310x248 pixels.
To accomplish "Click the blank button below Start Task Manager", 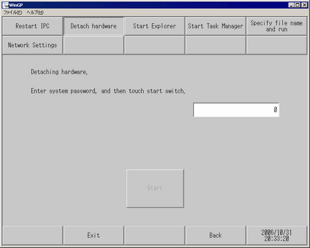I will 215,45.
